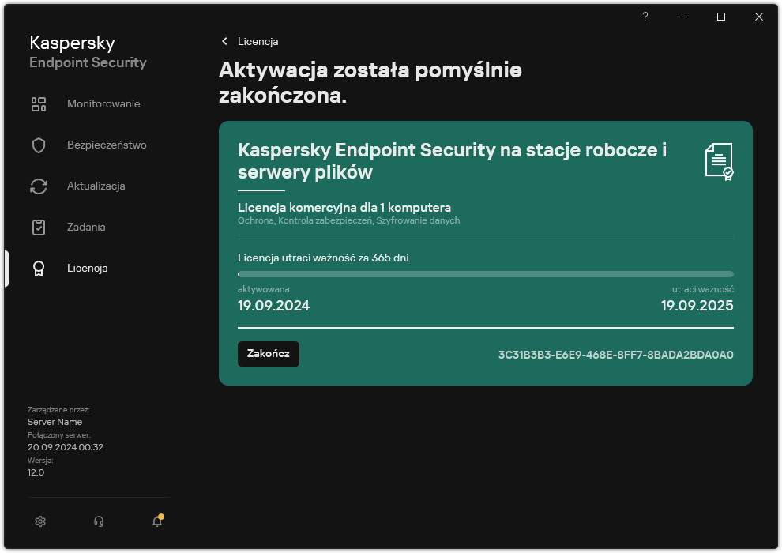This screenshot has width=782, height=553.
Task: Click the license certificate icon on the card
Action: (717, 160)
